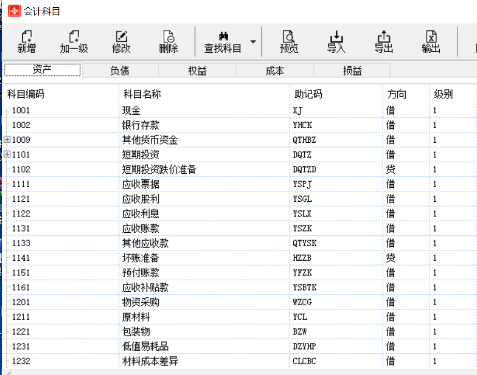Click the 加一级 (Add level) icon
Image resolution: width=477 pixels, height=375 pixels.
(x=74, y=37)
